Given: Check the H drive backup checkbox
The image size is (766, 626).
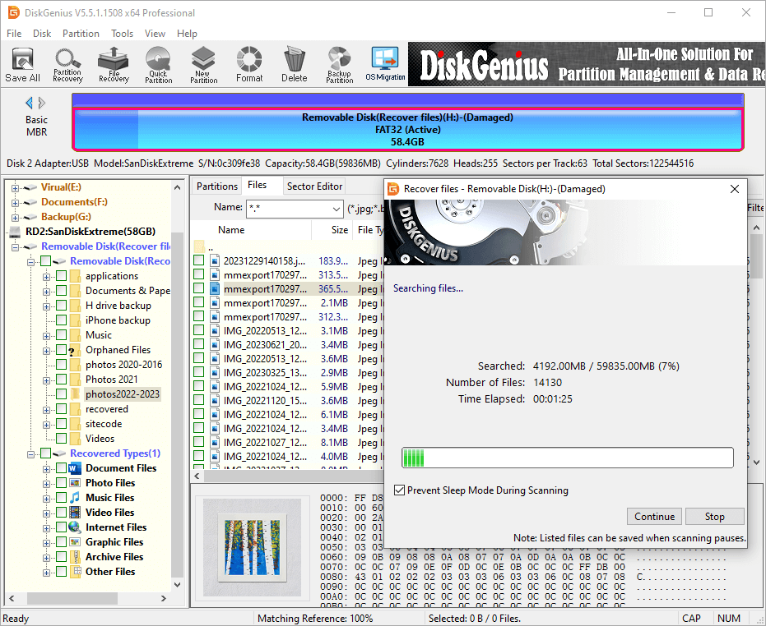Looking at the screenshot, I should [x=61, y=306].
